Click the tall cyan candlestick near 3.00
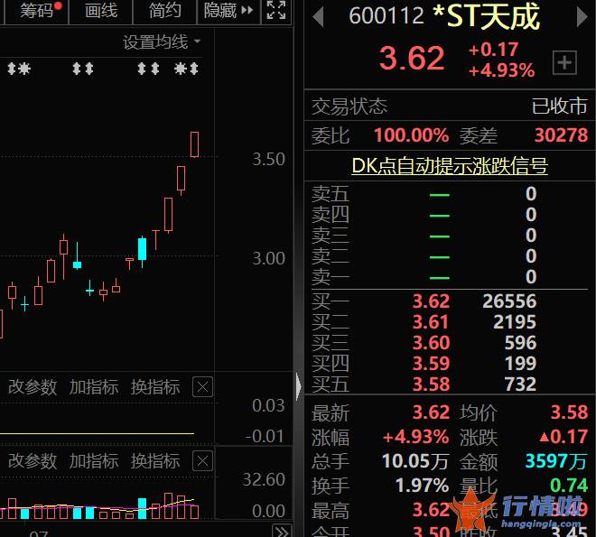 click(x=142, y=249)
